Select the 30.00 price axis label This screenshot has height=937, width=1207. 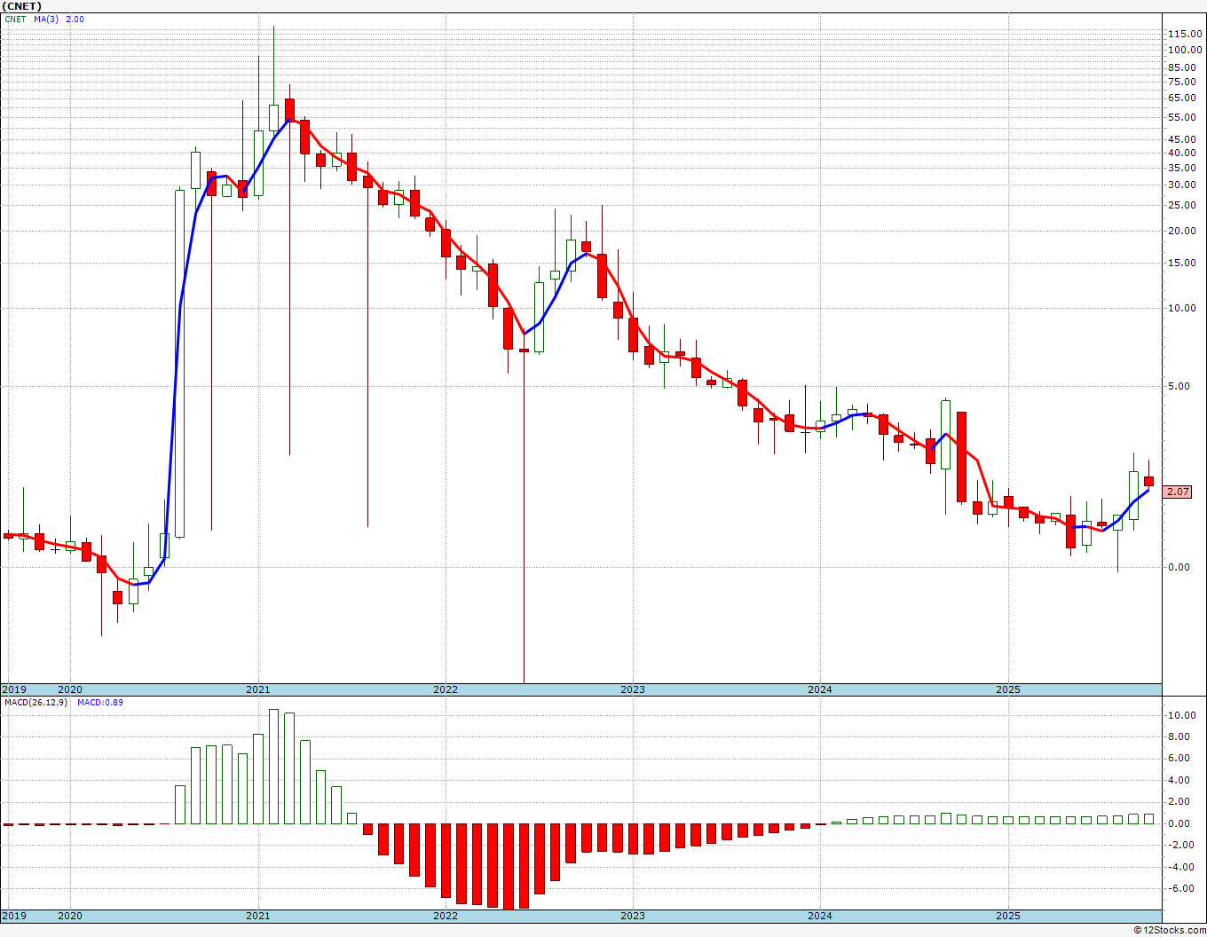pyautogui.click(x=1181, y=185)
